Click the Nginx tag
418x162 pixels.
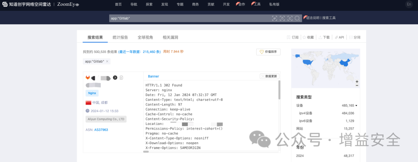[92, 93]
